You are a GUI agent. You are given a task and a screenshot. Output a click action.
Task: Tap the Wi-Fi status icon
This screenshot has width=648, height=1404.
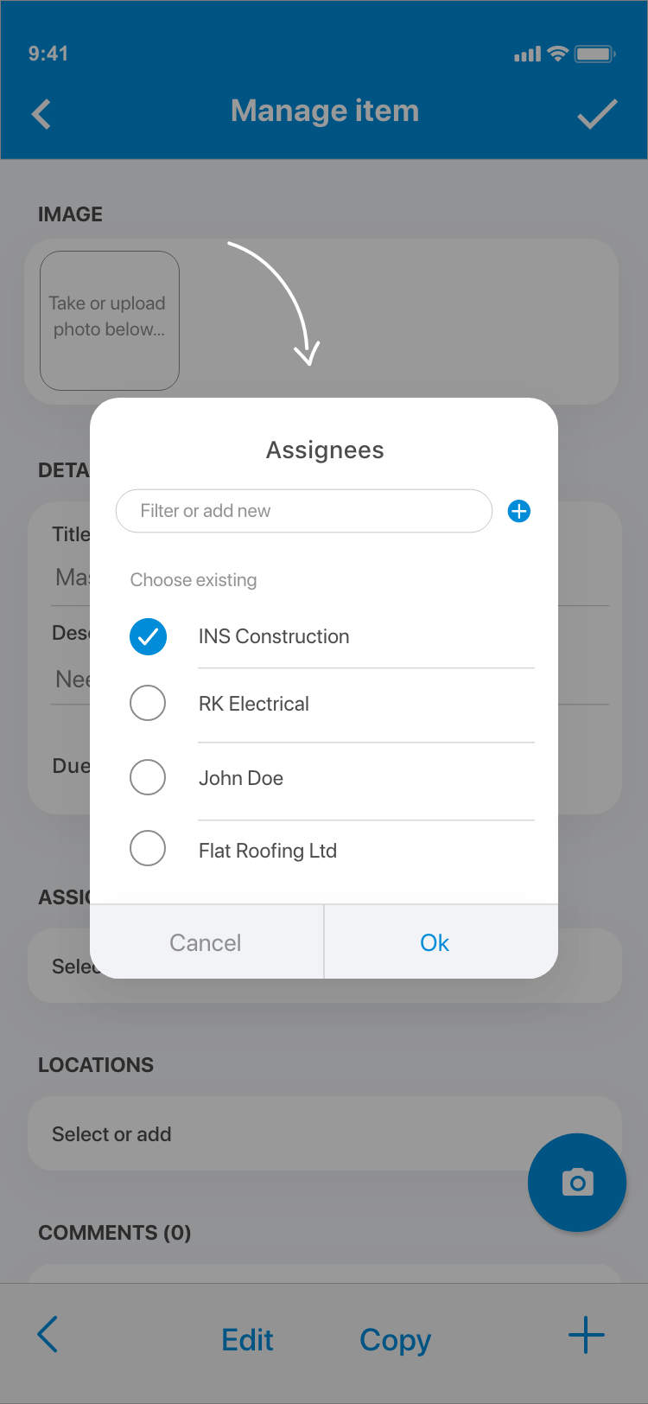[x=558, y=54]
